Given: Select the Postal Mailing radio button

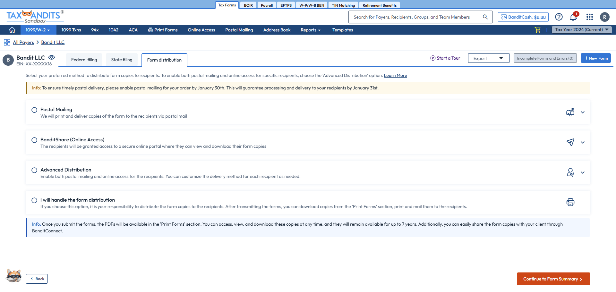Looking at the screenshot, I should point(34,110).
